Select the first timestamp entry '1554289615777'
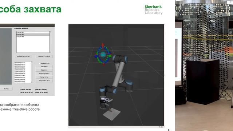Image resolution: width=233 pixels, height=131 pixels. point(20,63)
